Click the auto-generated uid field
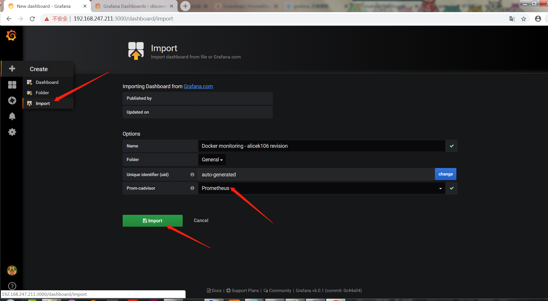 pos(316,175)
